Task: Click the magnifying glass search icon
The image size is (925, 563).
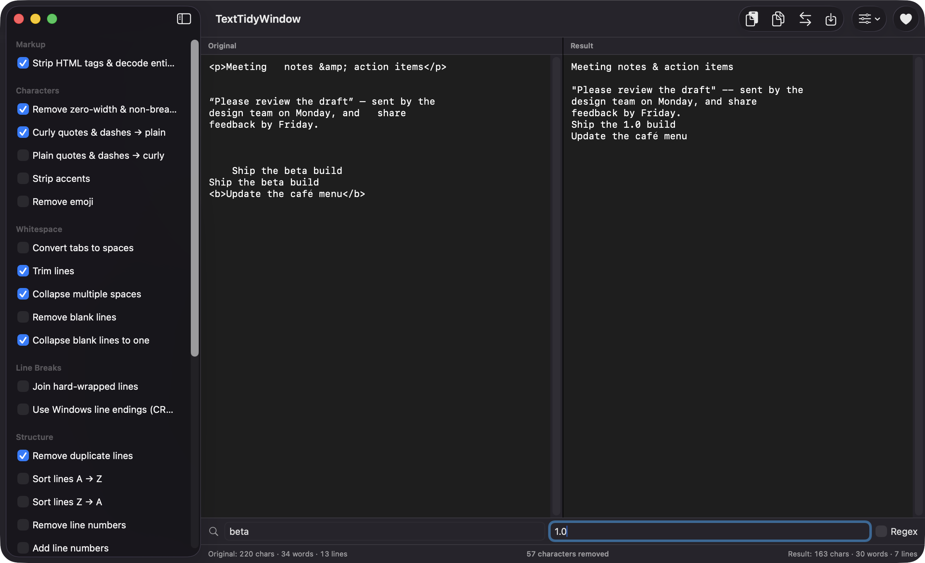Action: point(214,531)
